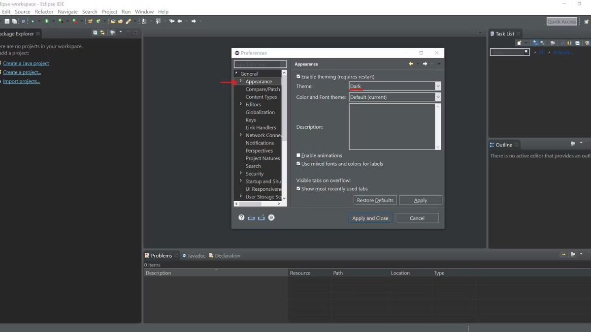Expand the Security tree node arrow

(241, 174)
